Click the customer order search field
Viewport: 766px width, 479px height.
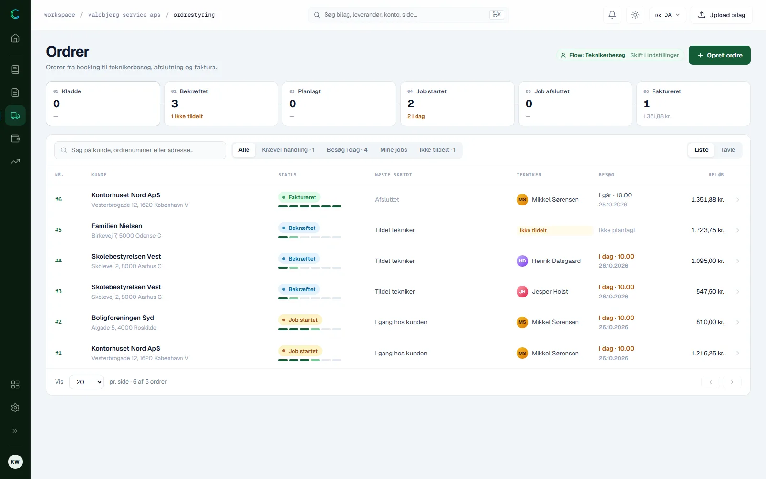click(140, 150)
